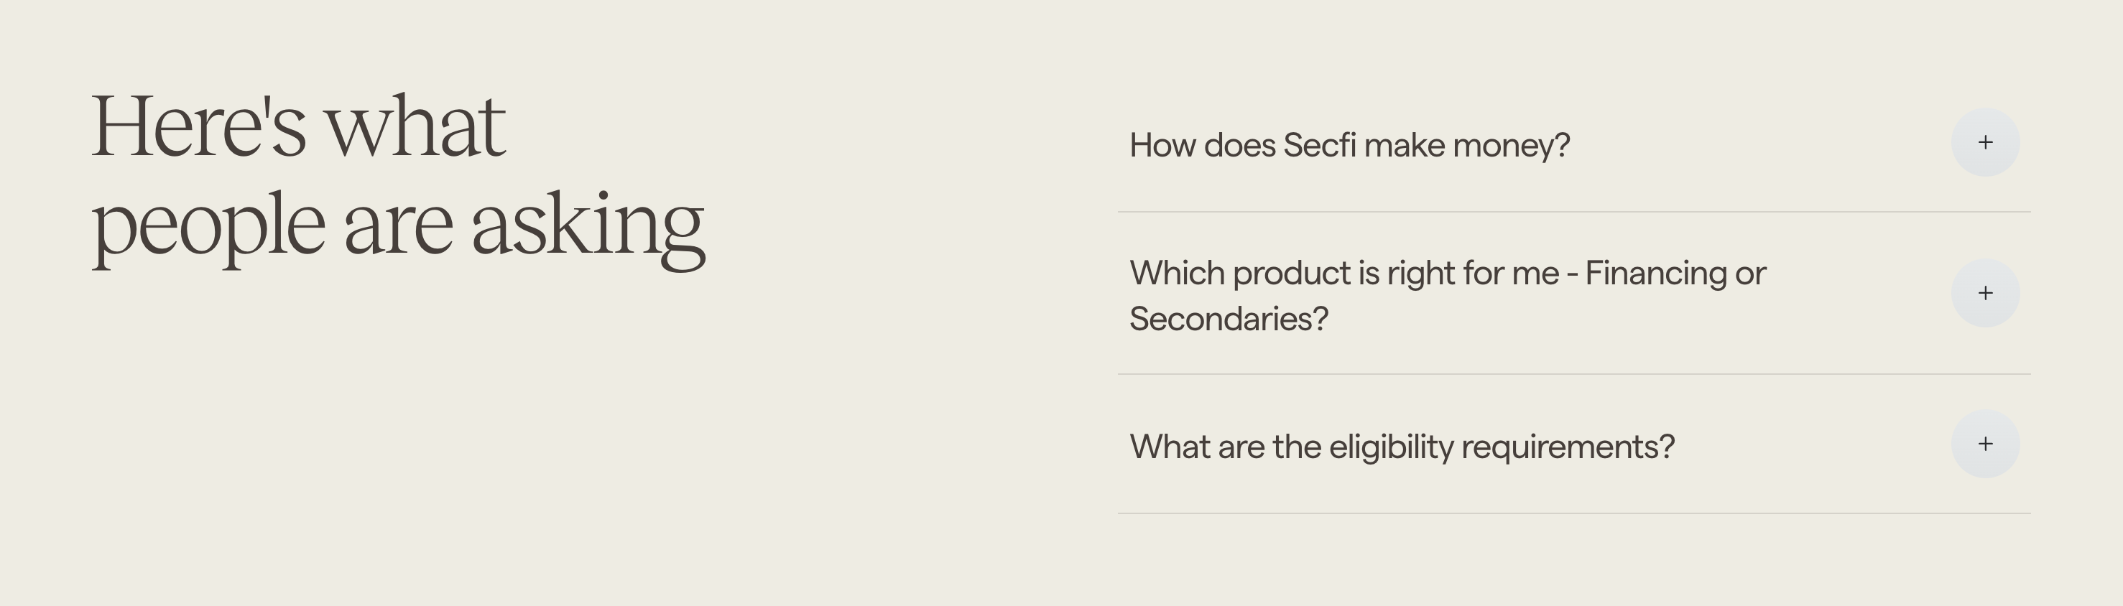Expand 'What are the eligibility requirements?' question

click(x=1984, y=444)
